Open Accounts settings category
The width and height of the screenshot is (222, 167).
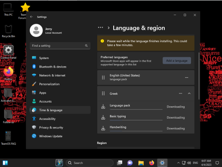pos(60,101)
